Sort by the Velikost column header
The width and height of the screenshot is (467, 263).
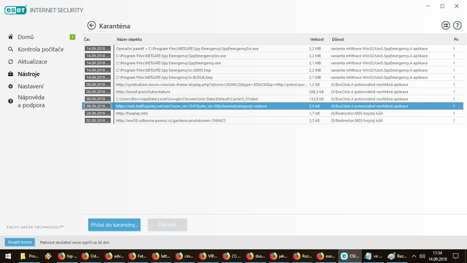point(316,39)
